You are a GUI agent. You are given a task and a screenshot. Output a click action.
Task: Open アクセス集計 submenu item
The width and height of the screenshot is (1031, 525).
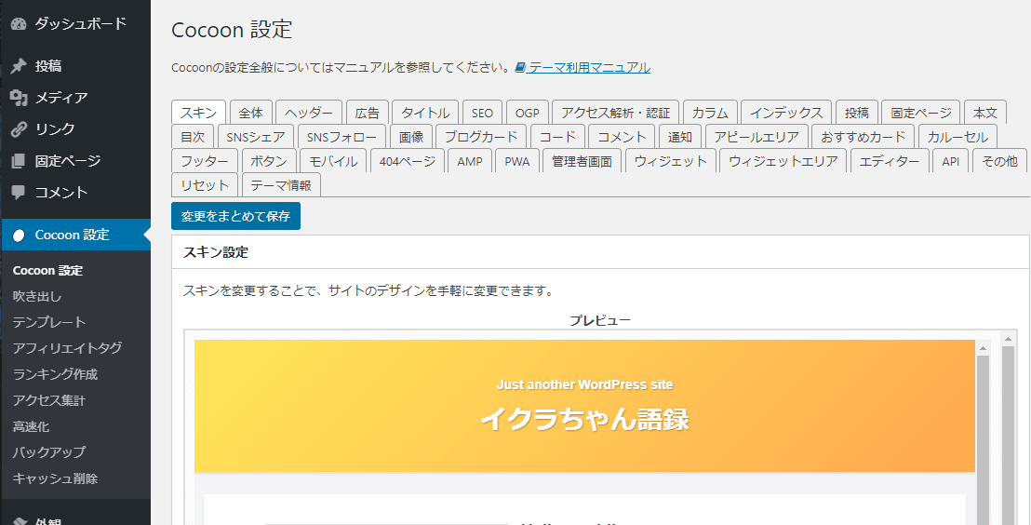pos(49,400)
